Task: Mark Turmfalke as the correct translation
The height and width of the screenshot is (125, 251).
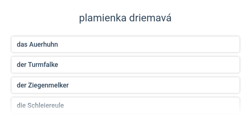Action: (125, 65)
